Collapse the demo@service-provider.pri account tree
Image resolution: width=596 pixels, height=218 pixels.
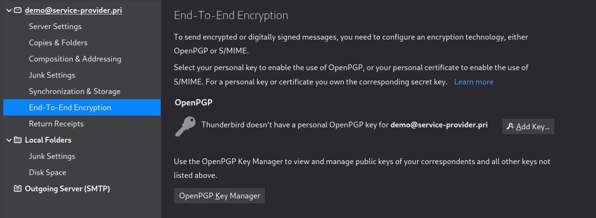tap(9, 10)
